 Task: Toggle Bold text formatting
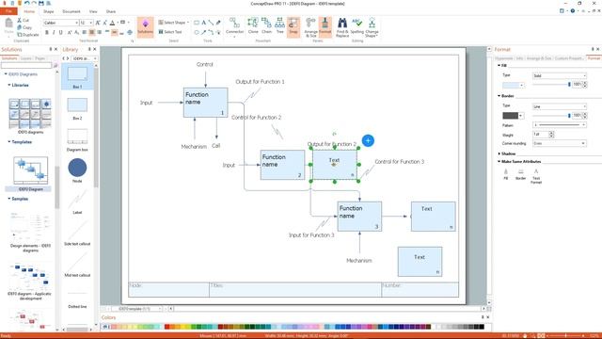47,33
